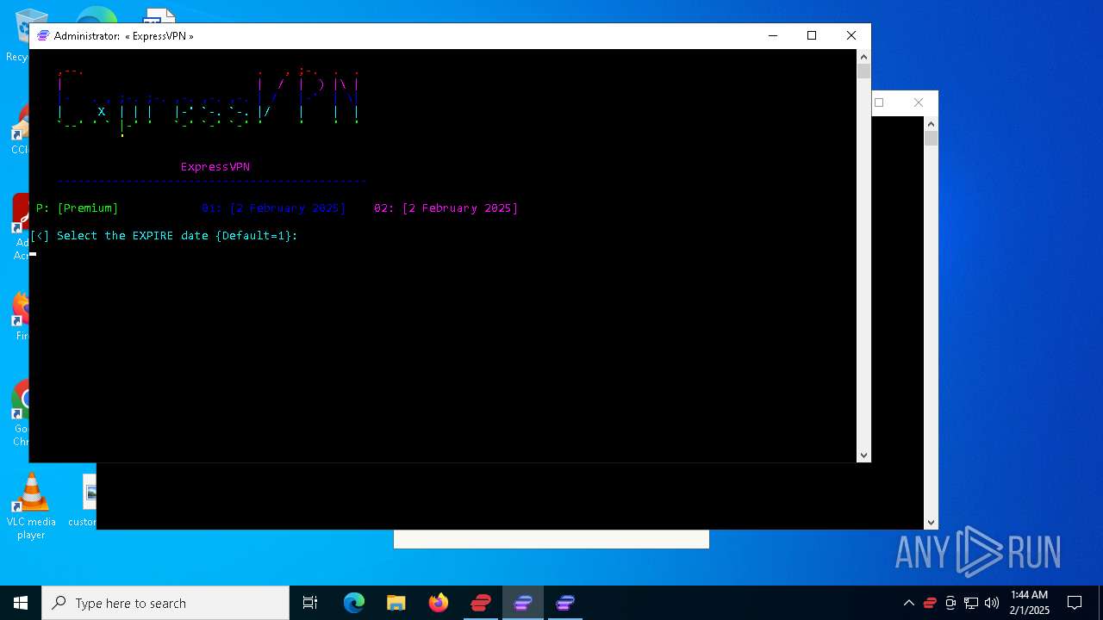Click the magenta ExpressVPN heading text
The width and height of the screenshot is (1103, 620).
215,167
